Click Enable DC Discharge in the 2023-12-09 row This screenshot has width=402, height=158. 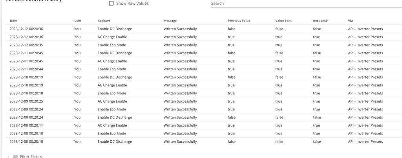(115, 117)
